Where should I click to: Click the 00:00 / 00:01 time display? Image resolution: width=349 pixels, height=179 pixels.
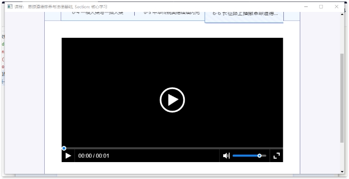93,156
